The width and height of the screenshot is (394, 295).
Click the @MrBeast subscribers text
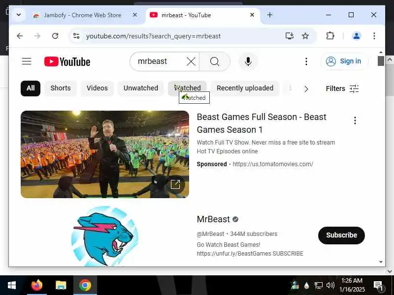coord(237,234)
